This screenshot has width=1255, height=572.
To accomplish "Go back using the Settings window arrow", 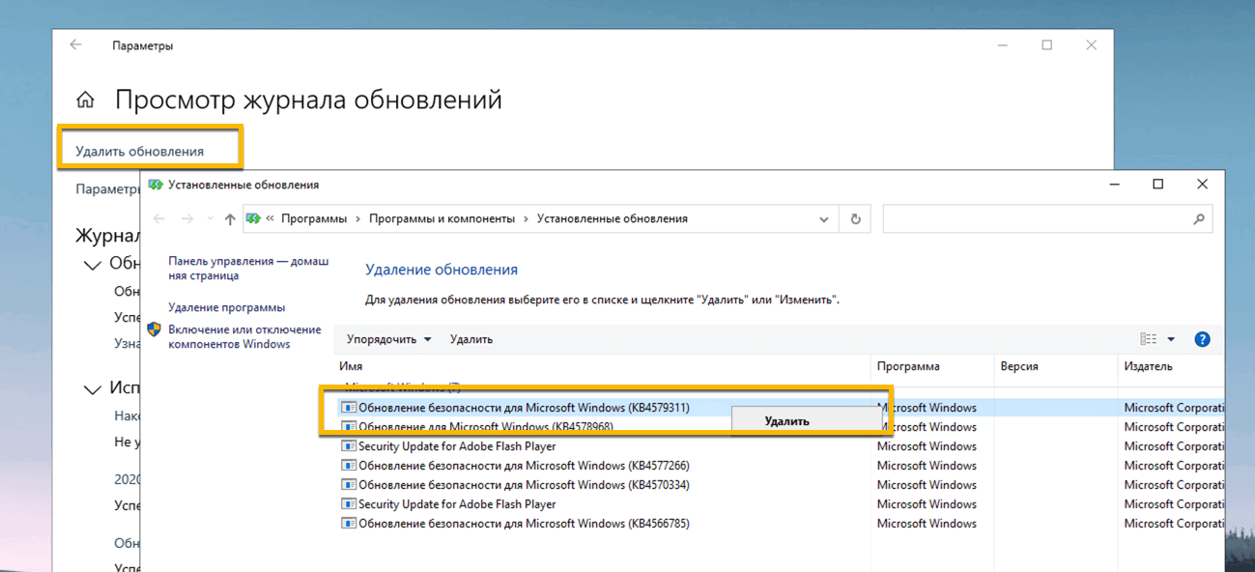I will 75,45.
